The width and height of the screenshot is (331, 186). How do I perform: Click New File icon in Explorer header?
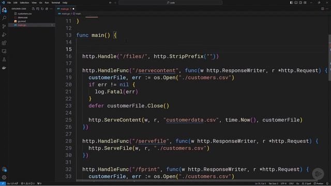(x=33, y=9)
